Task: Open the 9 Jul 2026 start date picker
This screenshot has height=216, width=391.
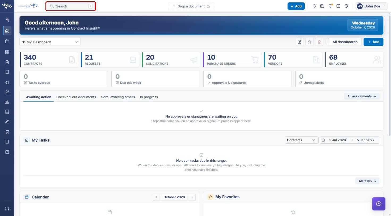Action: pyautogui.click(x=338, y=140)
